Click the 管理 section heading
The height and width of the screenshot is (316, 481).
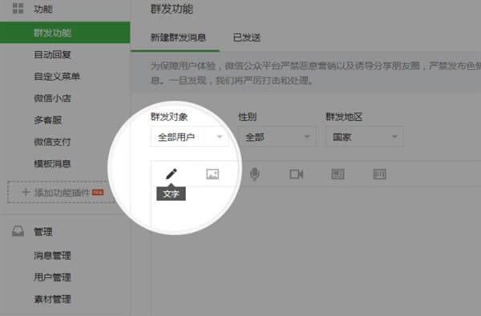coord(43,232)
